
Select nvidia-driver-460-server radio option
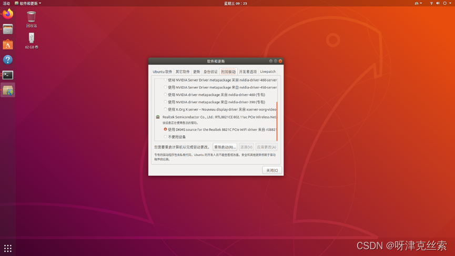pos(165,80)
